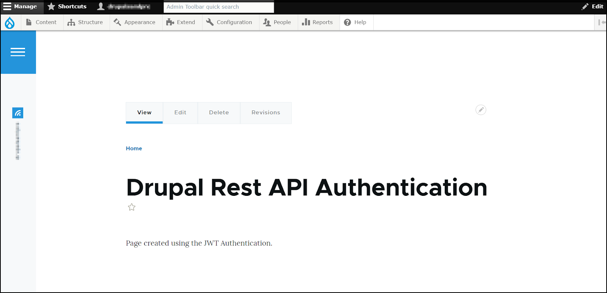The height and width of the screenshot is (293, 607).
Task: Open the Shortcuts star menu
Action: tap(67, 6)
